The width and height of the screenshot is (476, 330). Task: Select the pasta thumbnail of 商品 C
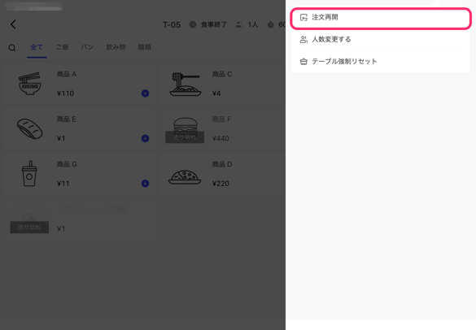pos(186,84)
